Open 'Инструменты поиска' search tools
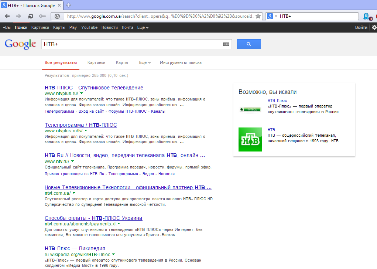Viewport: 377px width, 269px height. (x=181, y=63)
